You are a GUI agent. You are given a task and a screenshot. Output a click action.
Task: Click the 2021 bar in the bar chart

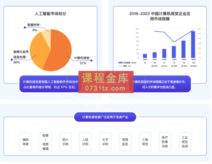(174, 52)
